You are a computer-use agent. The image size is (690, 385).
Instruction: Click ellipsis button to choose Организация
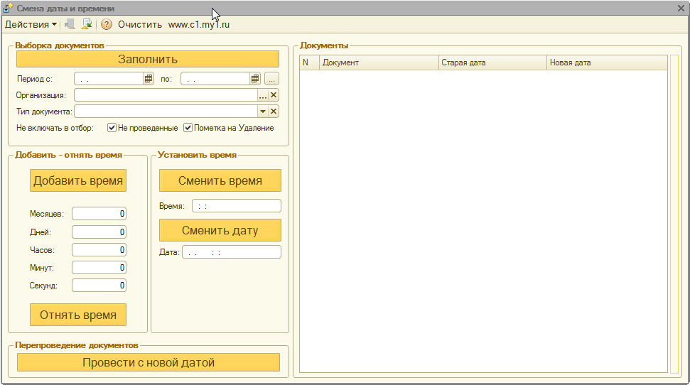(x=262, y=95)
